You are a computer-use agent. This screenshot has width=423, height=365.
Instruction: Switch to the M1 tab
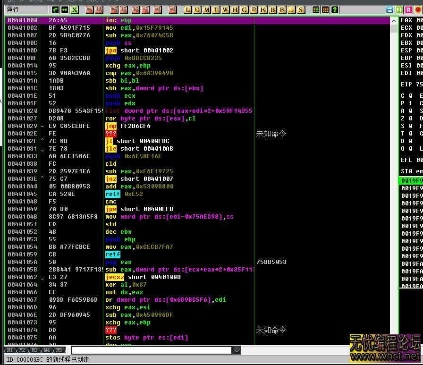point(10,350)
